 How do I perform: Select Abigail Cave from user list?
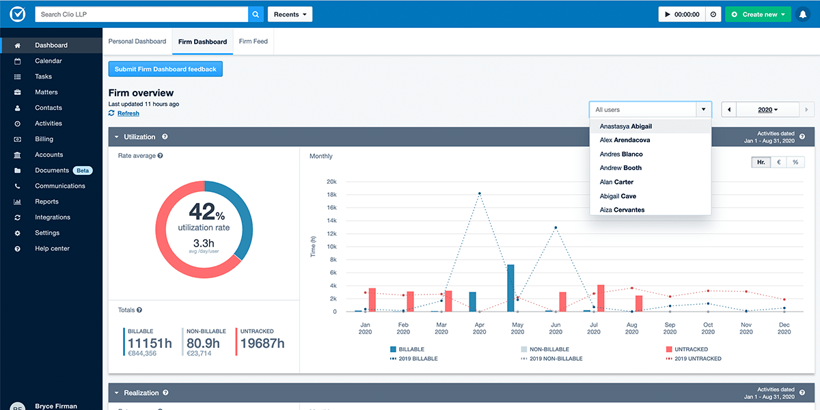click(x=651, y=196)
